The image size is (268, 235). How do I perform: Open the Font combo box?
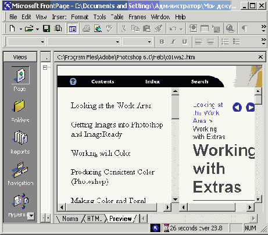pyautogui.click(x=84, y=42)
